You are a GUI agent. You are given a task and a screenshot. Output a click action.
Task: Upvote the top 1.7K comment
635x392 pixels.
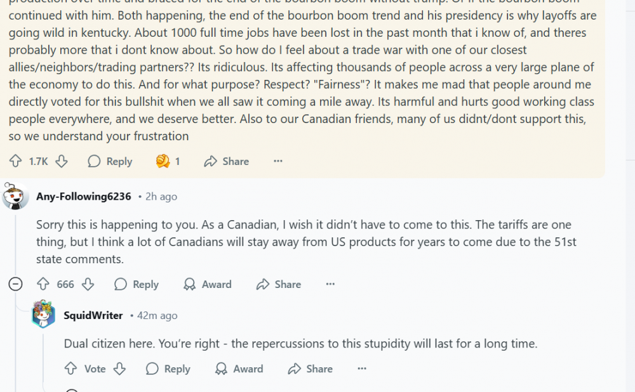[x=16, y=162]
